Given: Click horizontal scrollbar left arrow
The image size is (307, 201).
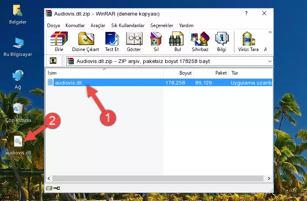Looking at the screenshot, I should tap(49, 178).
